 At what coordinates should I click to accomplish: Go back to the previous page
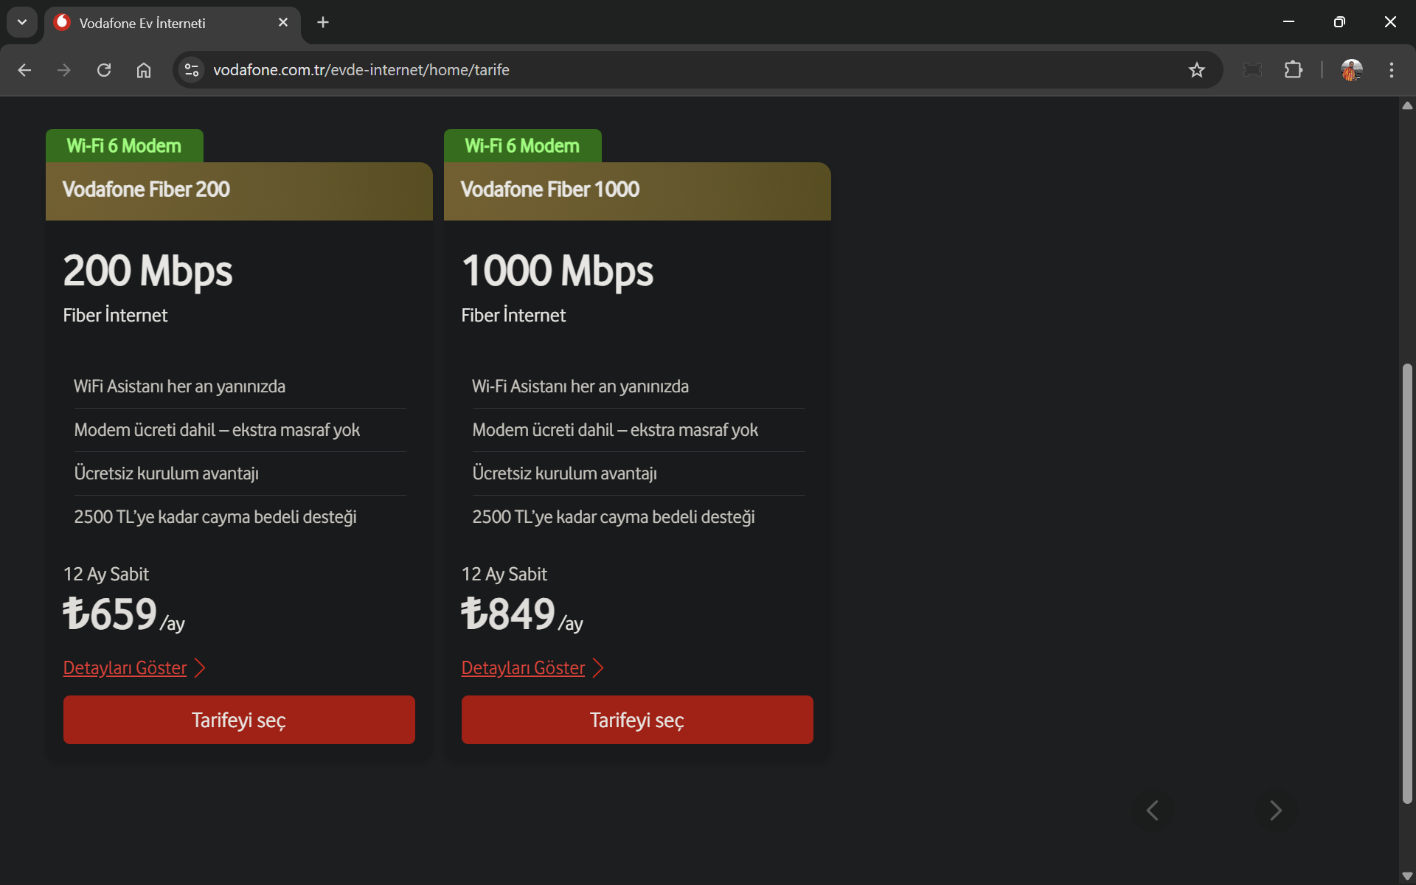[24, 70]
